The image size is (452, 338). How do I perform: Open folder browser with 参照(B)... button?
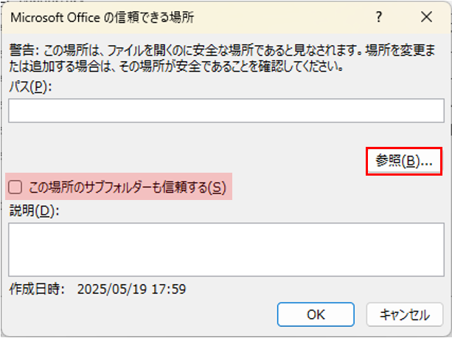[x=404, y=161]
